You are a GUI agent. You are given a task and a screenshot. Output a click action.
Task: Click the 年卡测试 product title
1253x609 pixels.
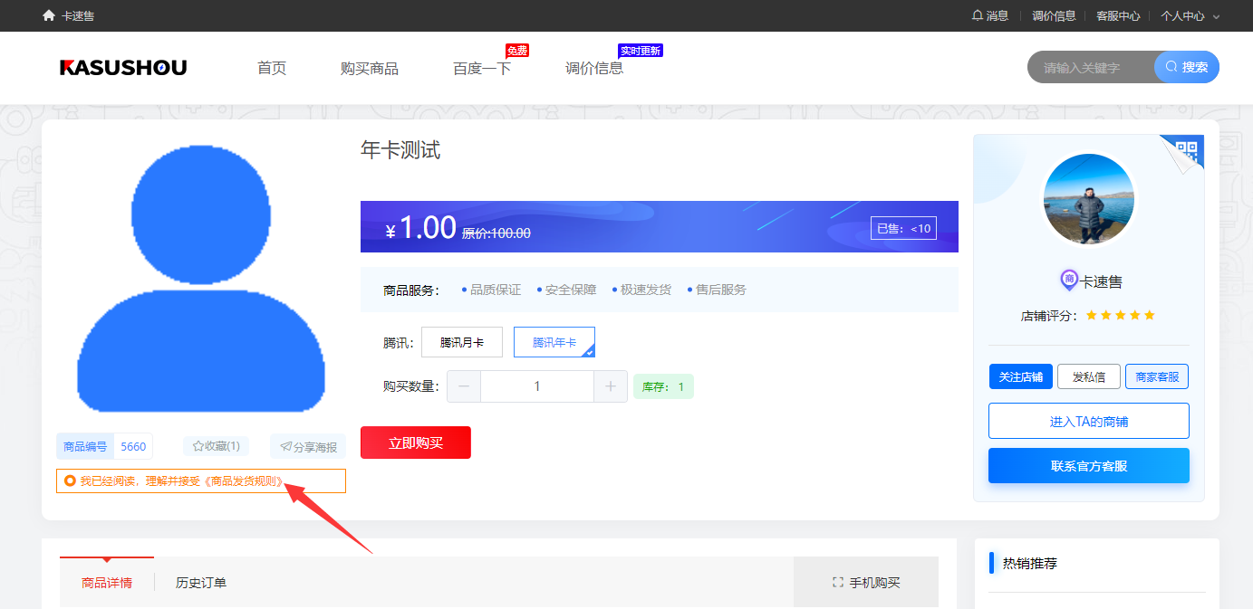(x=400, y=150)
